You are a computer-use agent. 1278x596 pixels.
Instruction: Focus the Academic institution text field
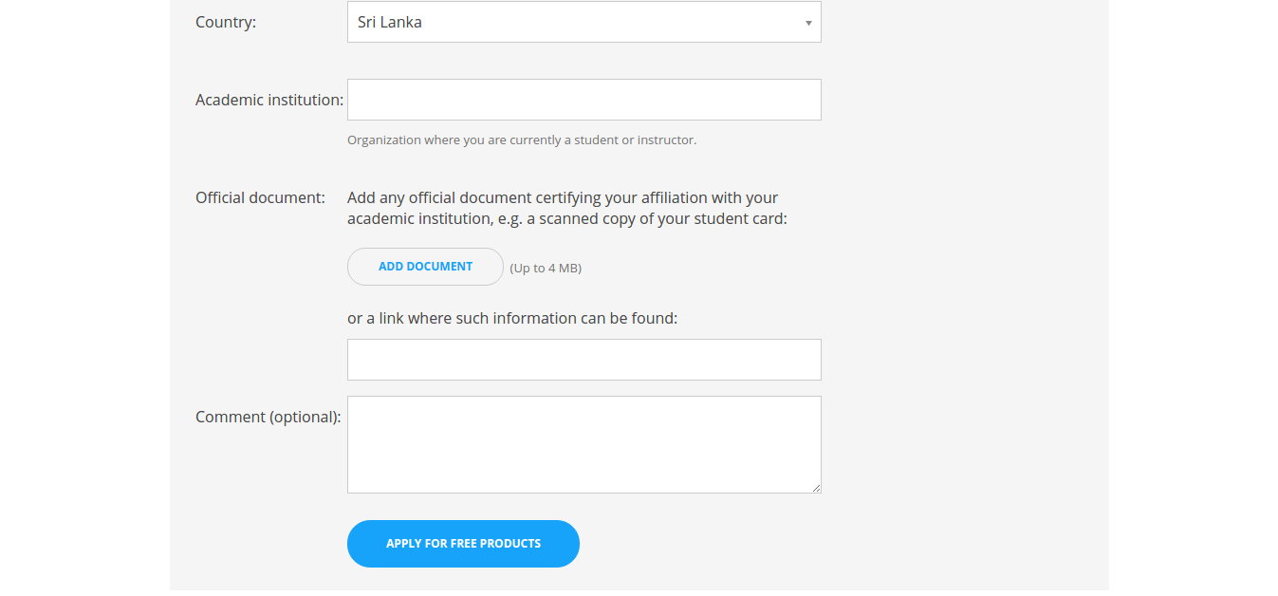tap(583, 100)
